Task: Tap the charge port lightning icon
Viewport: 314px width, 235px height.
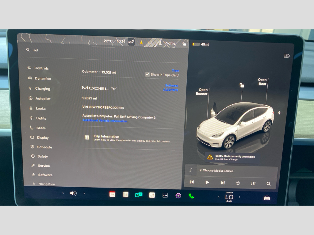Action: pyautogui.click(x=279, y=113)
